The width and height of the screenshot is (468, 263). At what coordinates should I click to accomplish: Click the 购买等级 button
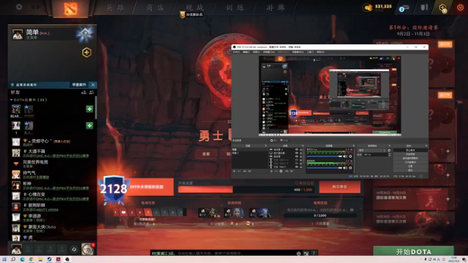click(x=340, y=186)
